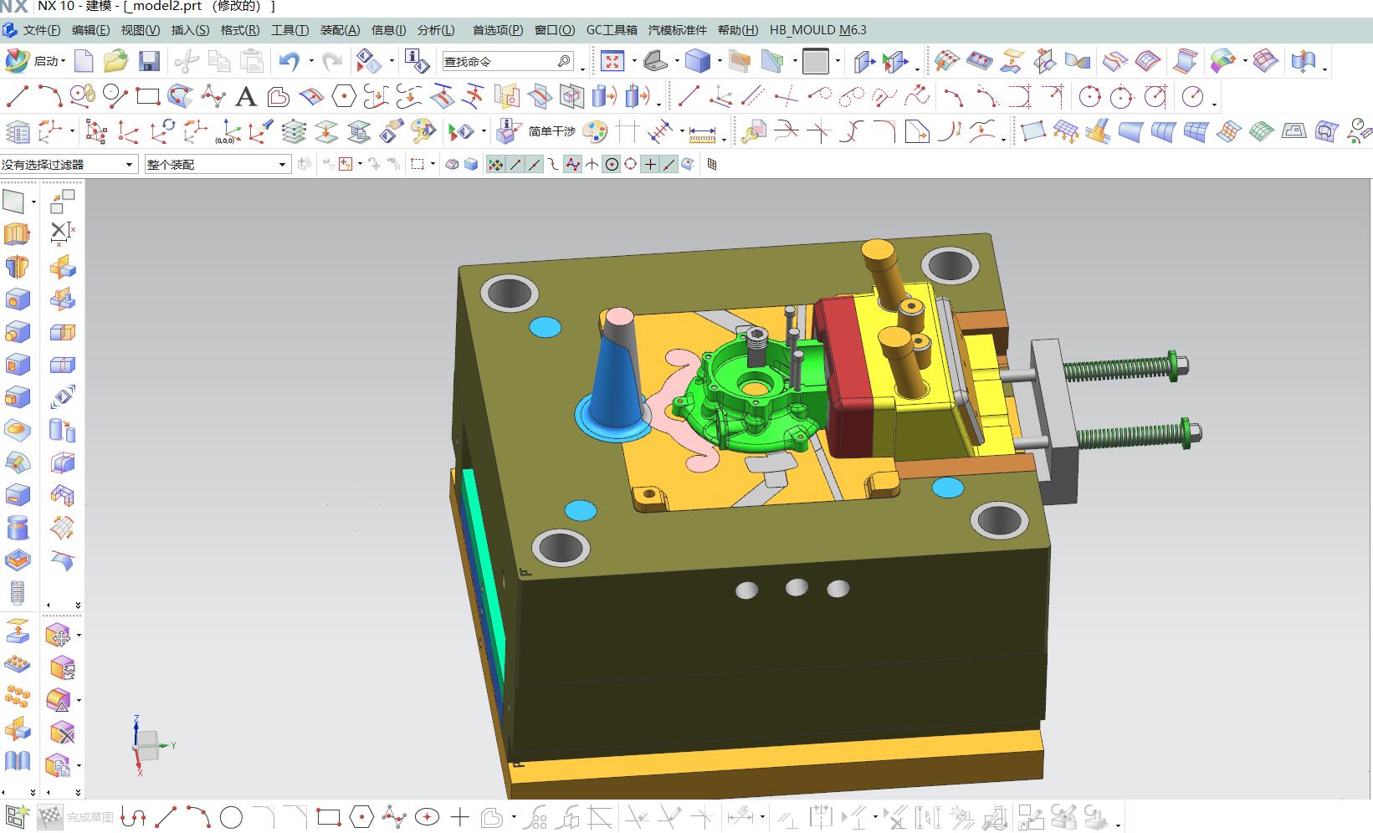1373x833 pixels.
Task: Expand the Fit view dropdown arrow
Action: (634, 61)
